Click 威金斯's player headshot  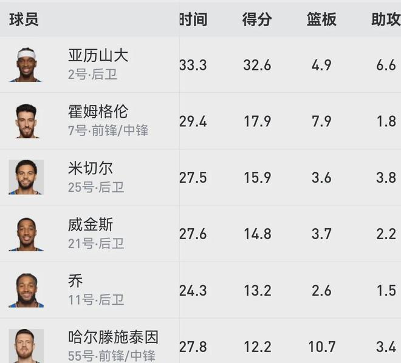(26, 234)
